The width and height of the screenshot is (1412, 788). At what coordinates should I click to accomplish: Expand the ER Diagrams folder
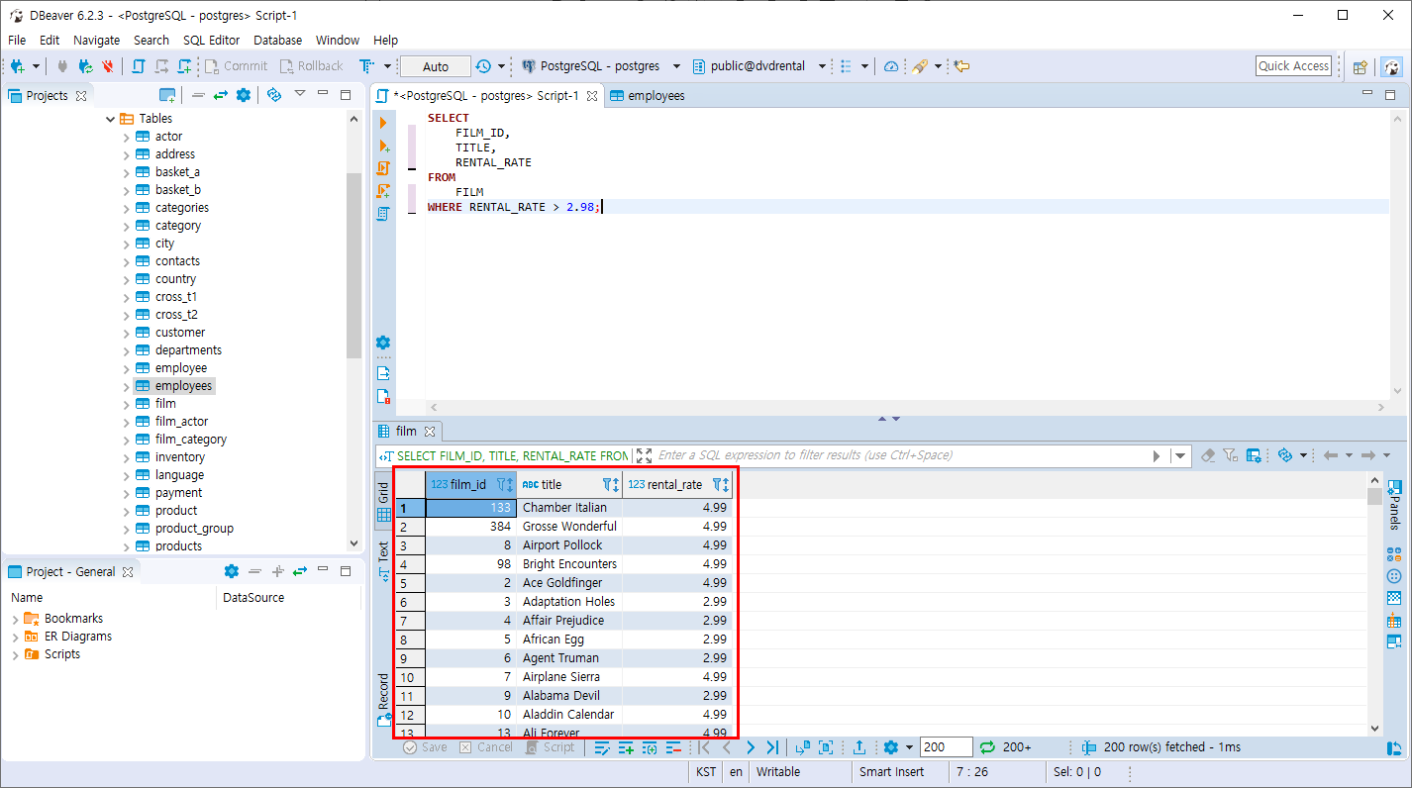point(15,637)
